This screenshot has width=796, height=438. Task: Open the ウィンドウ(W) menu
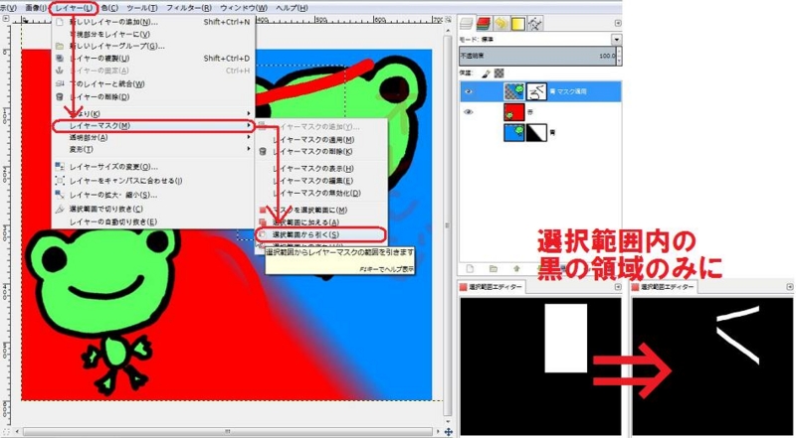coord(244,8)
